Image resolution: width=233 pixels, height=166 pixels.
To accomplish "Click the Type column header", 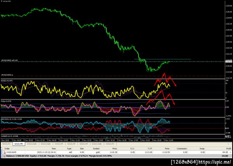I will 69,149.
